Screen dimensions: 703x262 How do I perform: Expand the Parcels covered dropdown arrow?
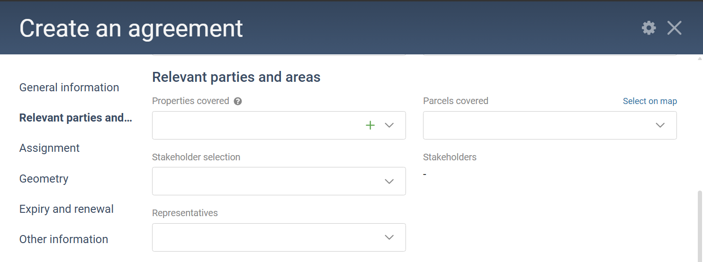660,125
